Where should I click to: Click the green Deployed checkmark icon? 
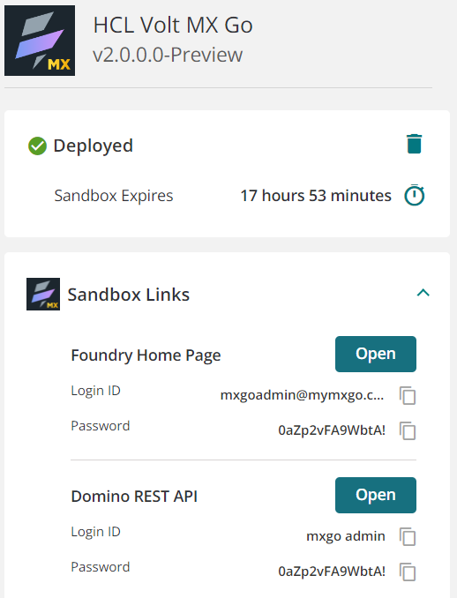37,146
